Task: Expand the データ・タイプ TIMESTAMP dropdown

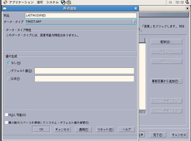Action: pos(134,22)
